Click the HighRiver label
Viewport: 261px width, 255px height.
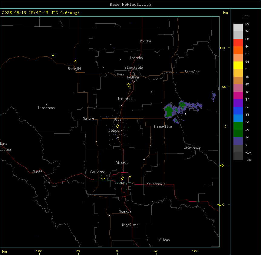point(130,225)
